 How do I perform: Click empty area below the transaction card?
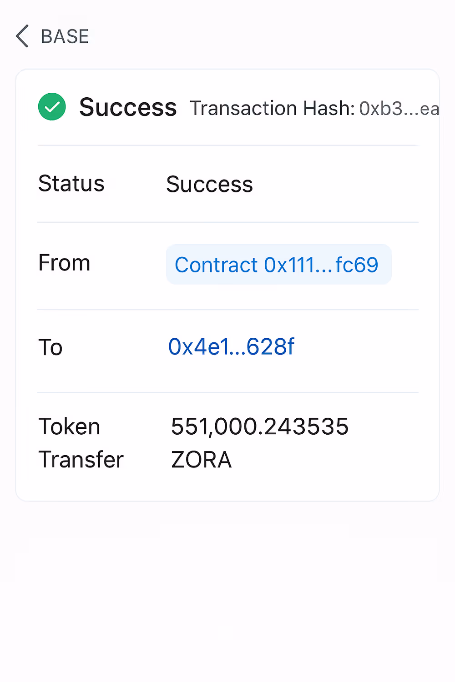point(227,591)
